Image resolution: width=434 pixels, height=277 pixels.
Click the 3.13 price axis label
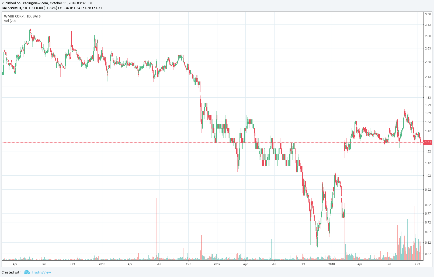[x=428, y=25]
